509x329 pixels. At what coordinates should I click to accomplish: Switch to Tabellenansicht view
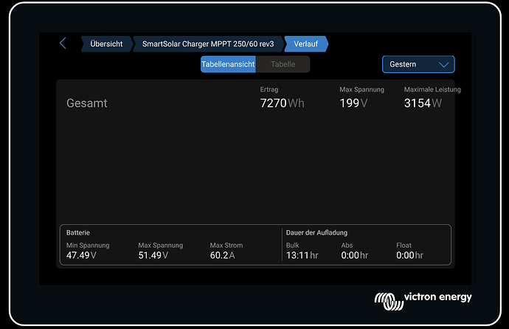click(228, 64)
